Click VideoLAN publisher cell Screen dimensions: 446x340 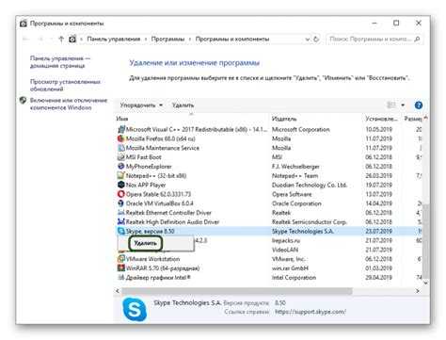pos(285,250)
